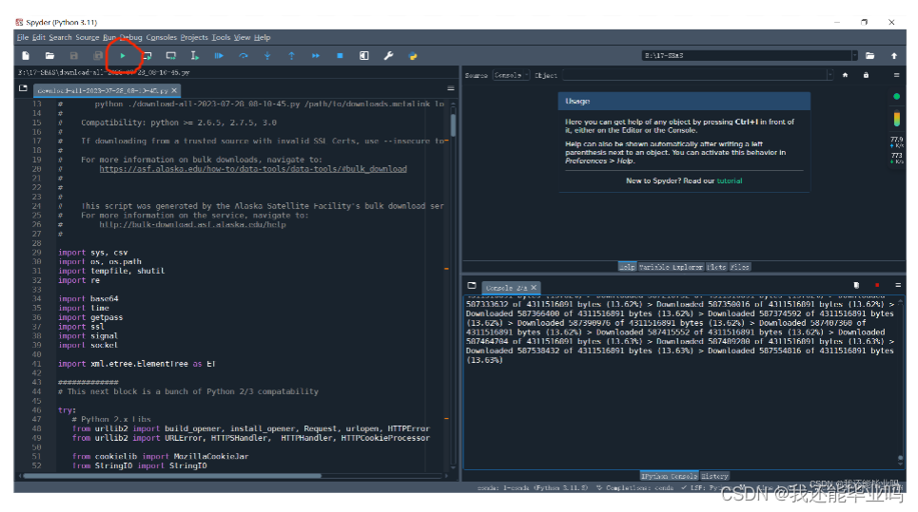Follow the asf.alaska.edu bulk_download link
Image resolution: width=918 pixels, height=512 pixels.
tap(253, 168)
